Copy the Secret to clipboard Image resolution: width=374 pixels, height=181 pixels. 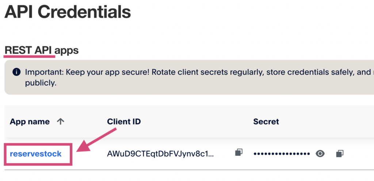point(340,153)
